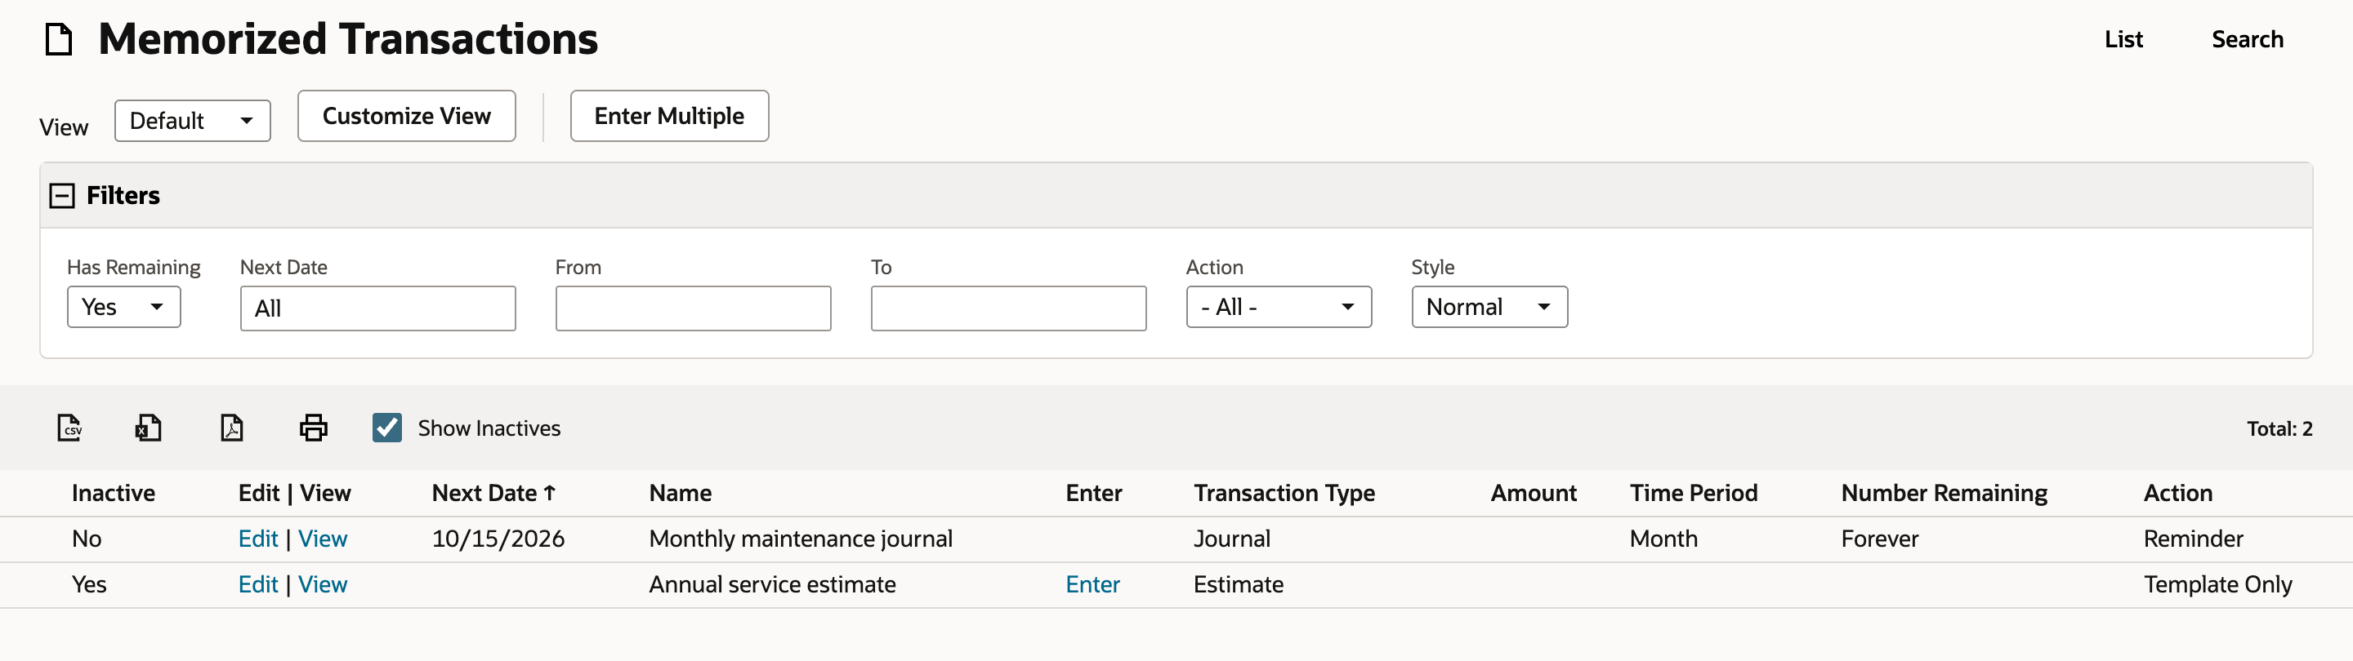View the Annual service estimate transaction
This screenshot has height=661, width=2353.
tap(323, 584)
